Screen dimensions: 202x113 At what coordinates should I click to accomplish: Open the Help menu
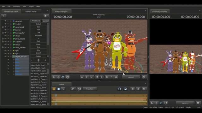click(38, 6)
